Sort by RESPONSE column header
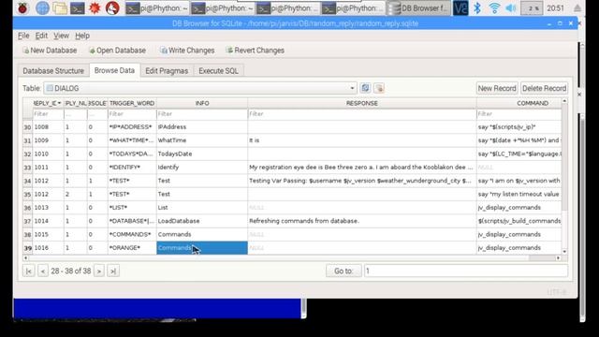Screen dimensions: 599x337 (362, 103)
